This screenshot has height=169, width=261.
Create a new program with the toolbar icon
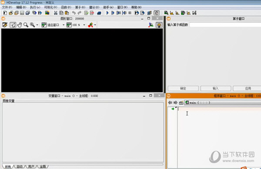pos(5,13)
